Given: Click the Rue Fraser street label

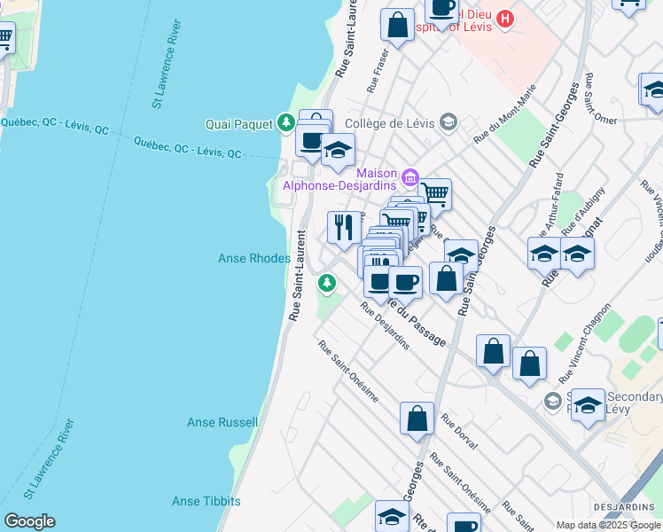Looking at the screenshot, I should (x=378, y=71).
